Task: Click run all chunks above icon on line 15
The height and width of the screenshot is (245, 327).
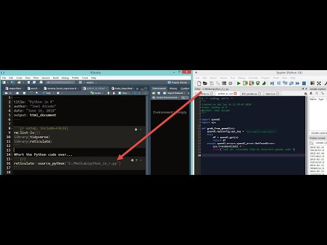Action: coord(136,160)
